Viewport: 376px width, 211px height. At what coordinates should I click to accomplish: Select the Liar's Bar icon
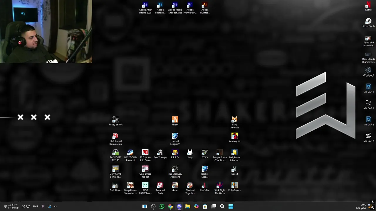[x=205, y=187]
